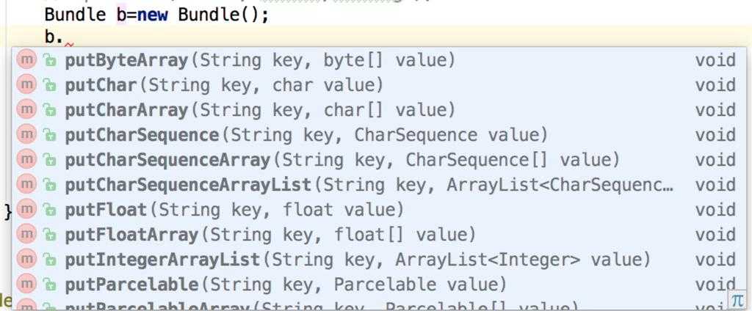Pick putFloat from the suggestion list
This screenshot has height=311, width=752.
[x=376, y=210]
